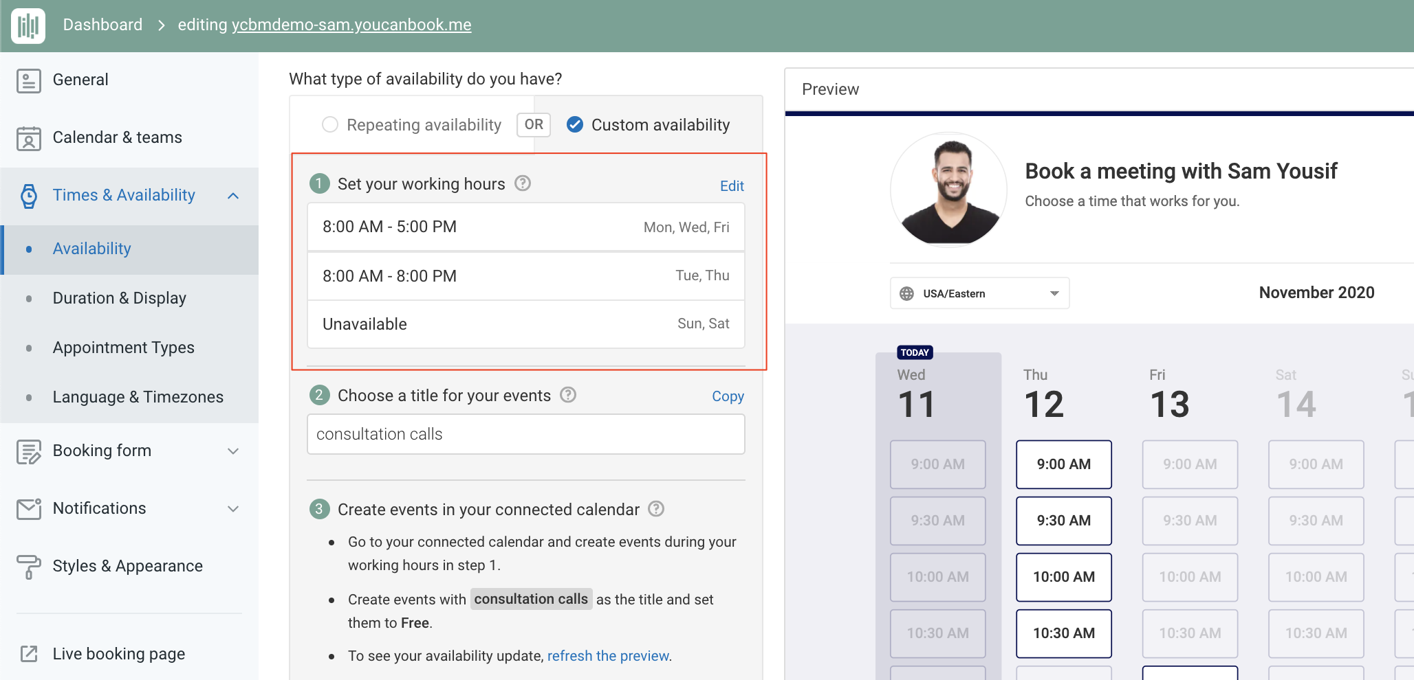
Task: Open help icon next to Create events step
Action: pos(656,509)
